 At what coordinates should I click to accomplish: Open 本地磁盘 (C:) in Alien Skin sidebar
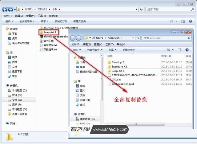[85, 119]
